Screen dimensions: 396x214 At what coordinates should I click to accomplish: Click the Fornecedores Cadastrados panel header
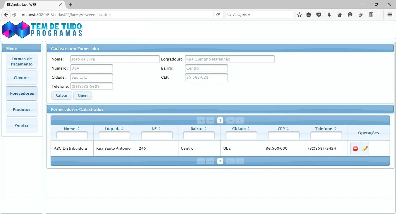tap(220, 109)
